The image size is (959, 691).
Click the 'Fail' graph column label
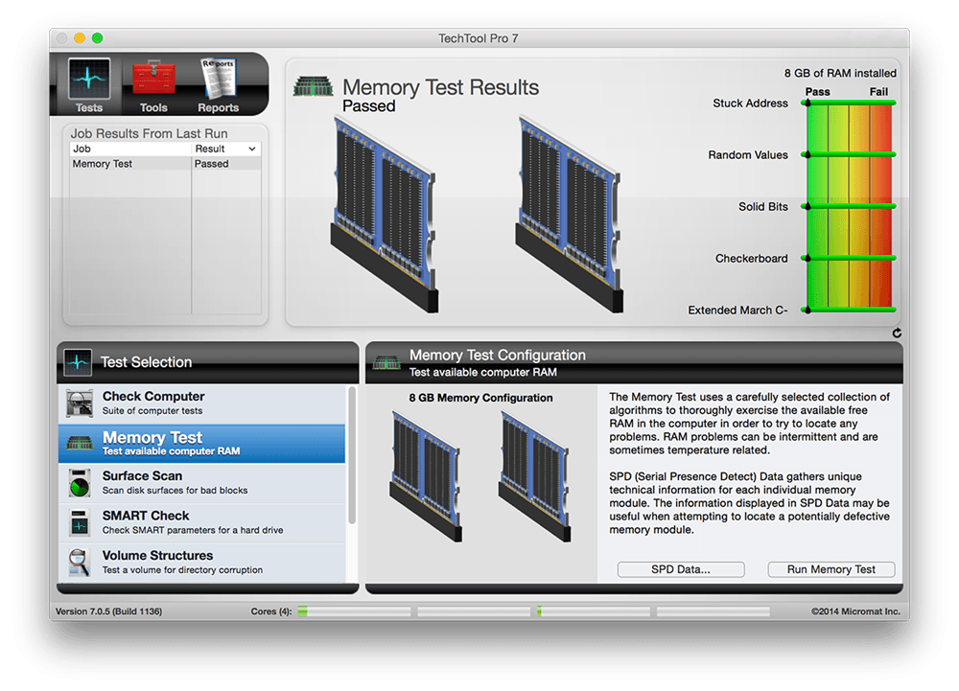tap(878, 92)
